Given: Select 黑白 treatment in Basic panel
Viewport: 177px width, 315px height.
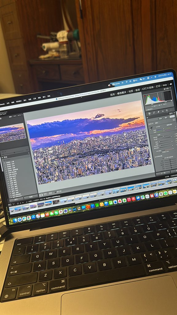Looking at the screenshot, I should 166,118.
